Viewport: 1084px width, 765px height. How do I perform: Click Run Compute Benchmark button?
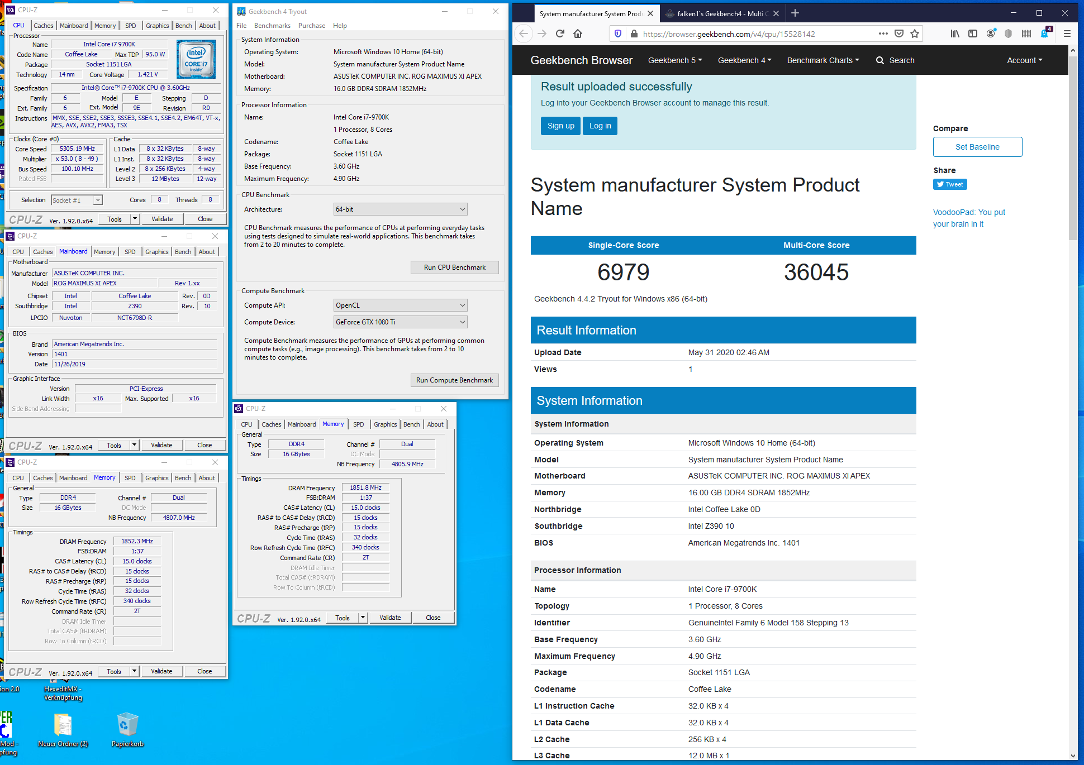(x=454, y=380)
